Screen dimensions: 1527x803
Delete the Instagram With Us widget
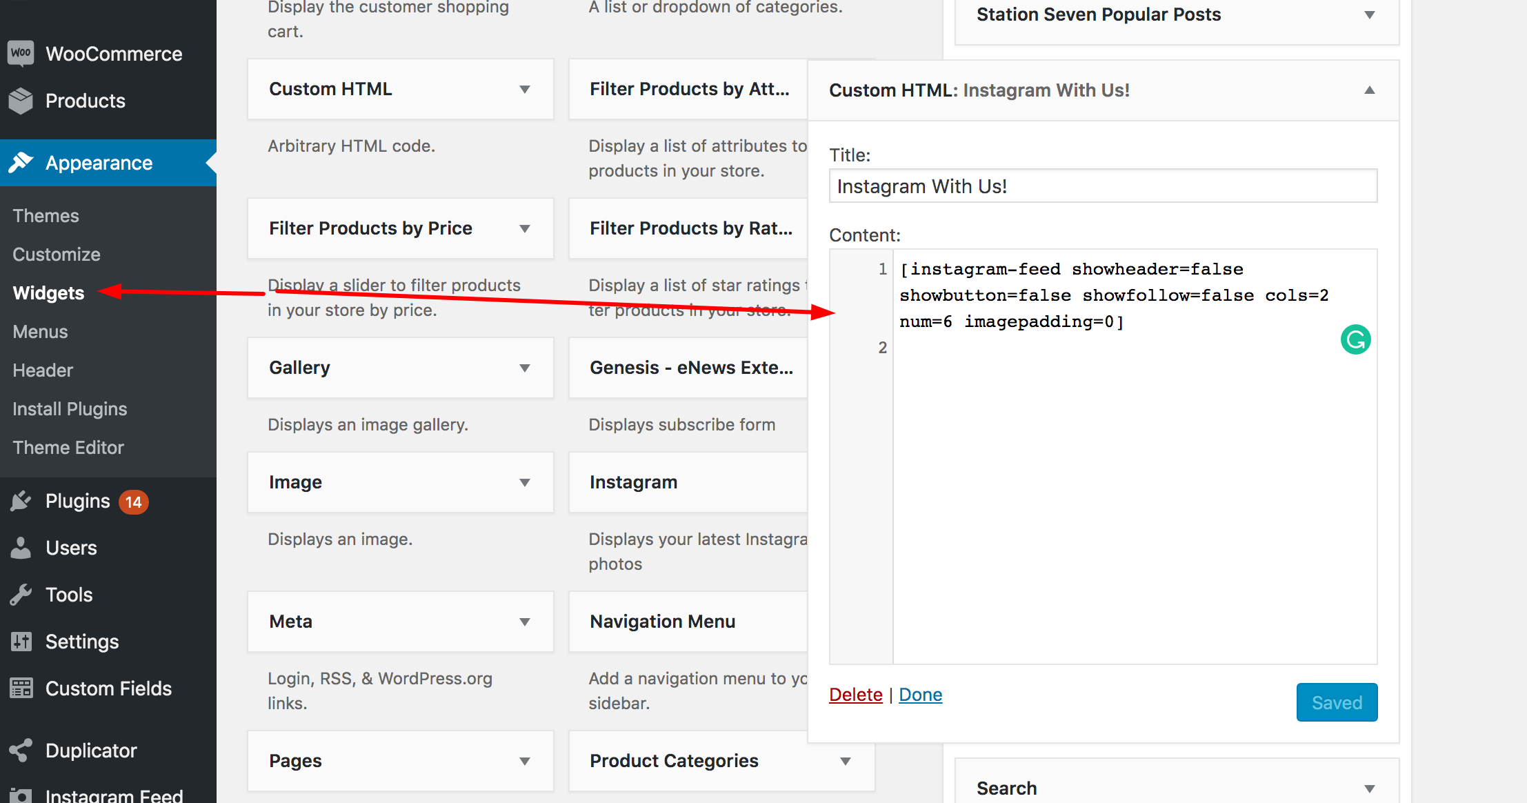855,695
